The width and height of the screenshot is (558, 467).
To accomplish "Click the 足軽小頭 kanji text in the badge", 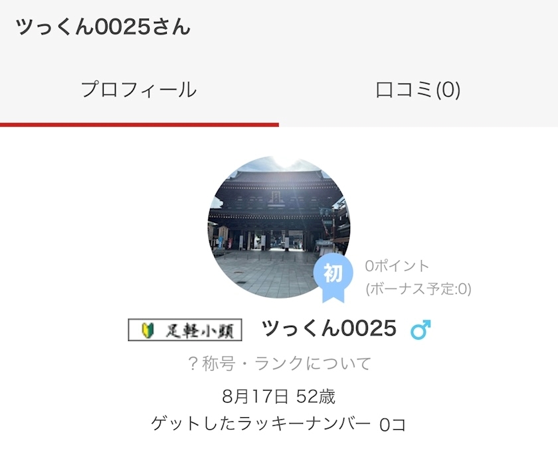I will pos(200,331).
